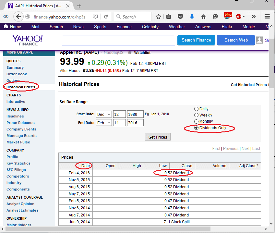The height and width of the screenshot is (233, 275).
Task: Open the smiley chat icon
Action: (x=215, y=17)
